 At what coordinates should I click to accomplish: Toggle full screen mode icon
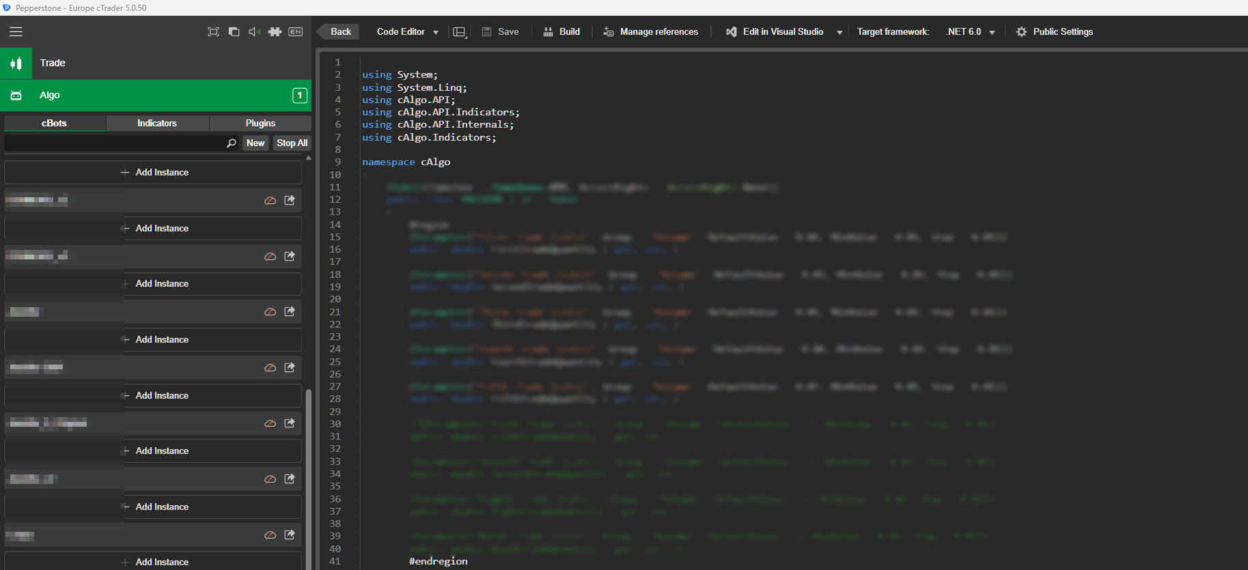point(213,31)
